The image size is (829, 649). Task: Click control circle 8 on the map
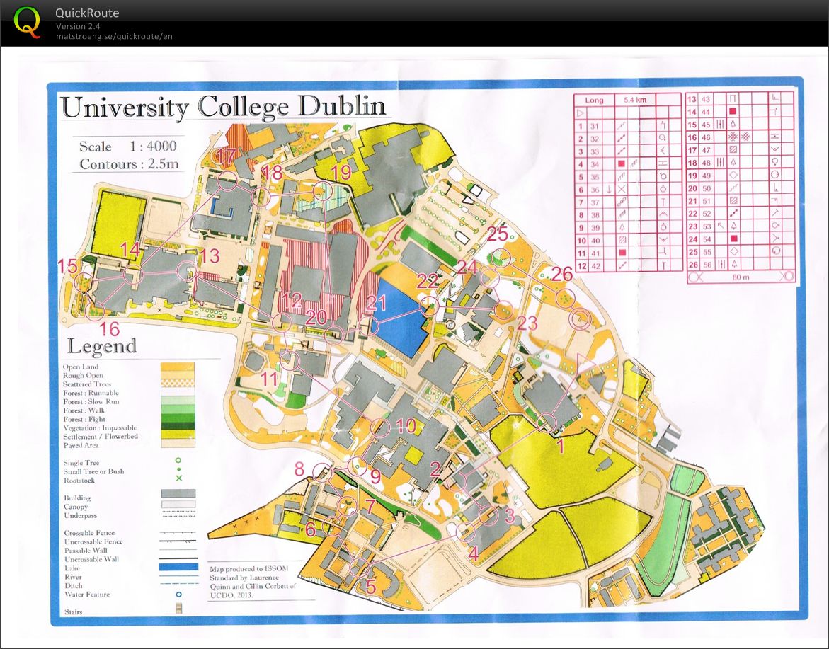(323, 472)
